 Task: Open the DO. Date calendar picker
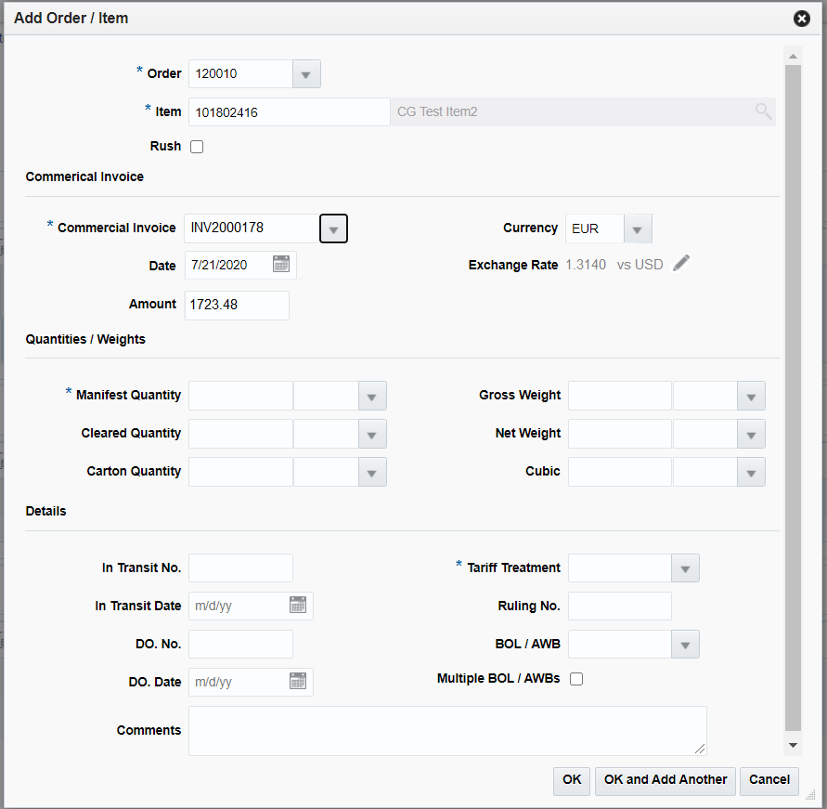pos(298,681)
